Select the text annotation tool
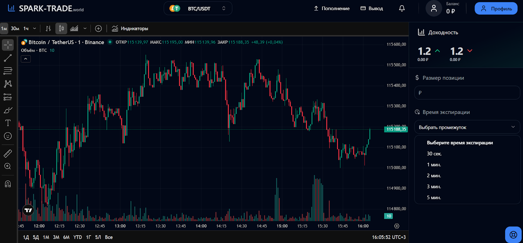This screenshot has width=523, height=243. point(8,123)
